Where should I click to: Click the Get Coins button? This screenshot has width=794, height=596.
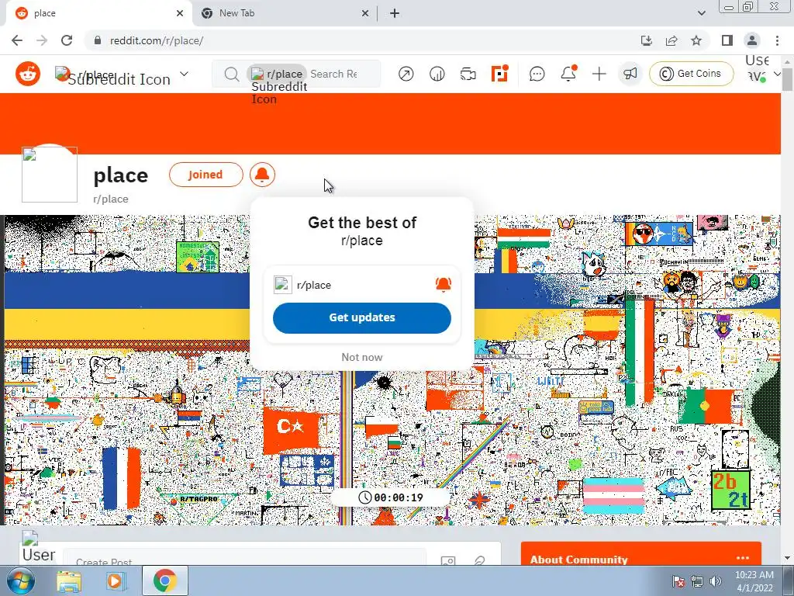691,74
